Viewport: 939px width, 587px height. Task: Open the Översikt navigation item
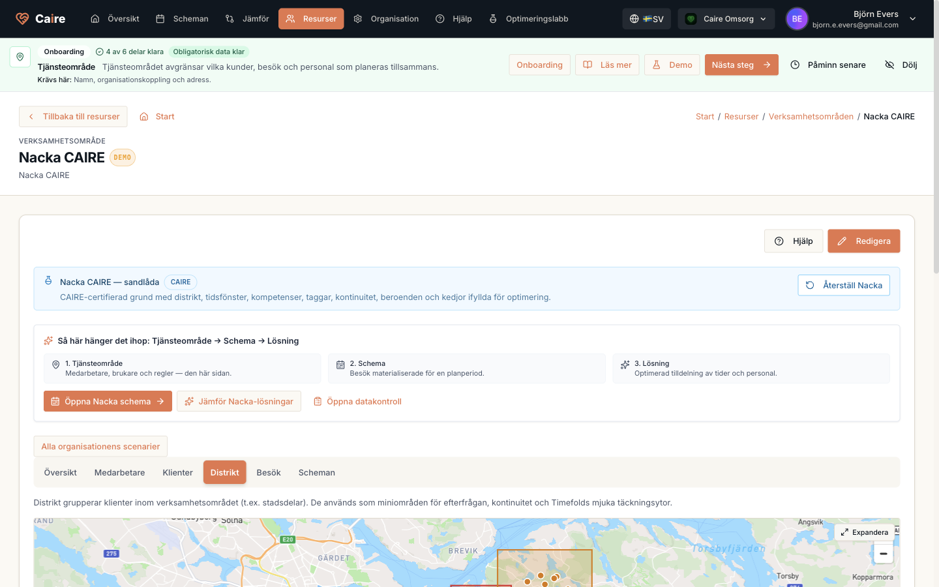[115, 19]
